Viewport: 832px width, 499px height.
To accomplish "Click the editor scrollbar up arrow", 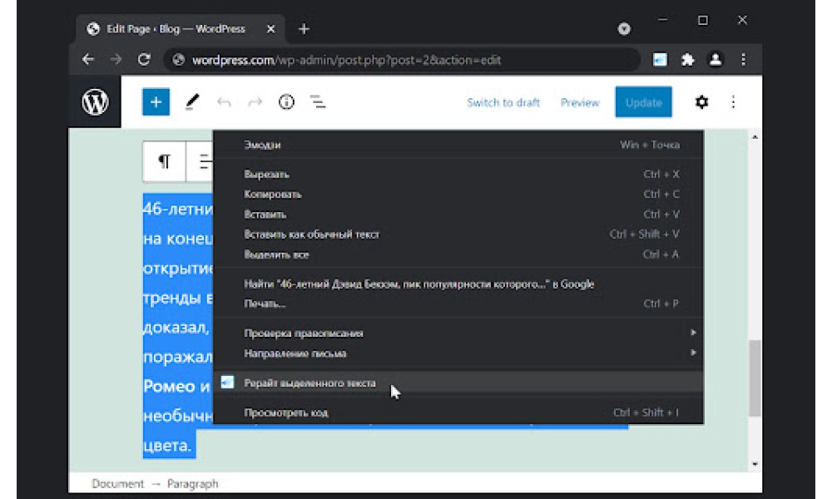I will coord(755,137).
